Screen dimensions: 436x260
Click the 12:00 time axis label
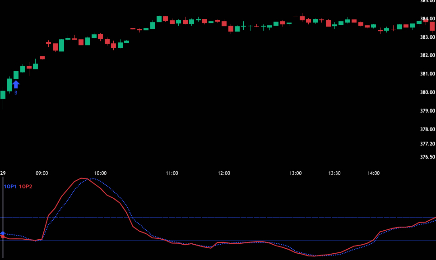pyautogui.click(x=224, y=173)
